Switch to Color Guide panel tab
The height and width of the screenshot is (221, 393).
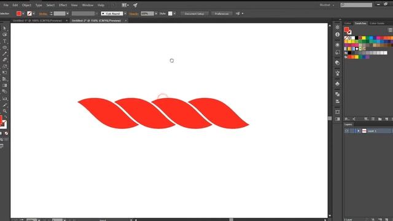377,23
